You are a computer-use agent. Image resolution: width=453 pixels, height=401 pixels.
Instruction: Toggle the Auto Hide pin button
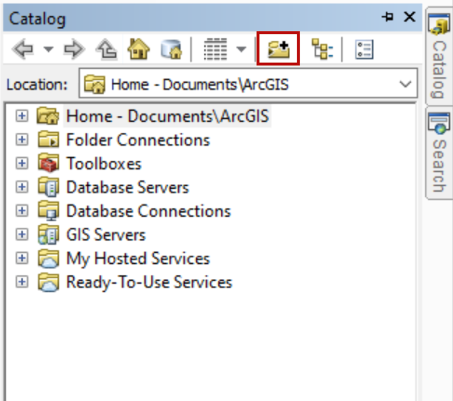388,18
